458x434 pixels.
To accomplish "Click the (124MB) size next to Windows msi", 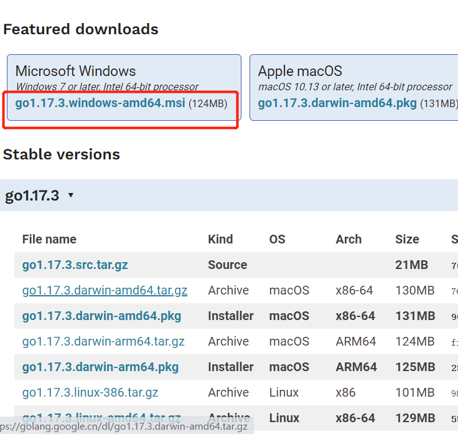I will pyautogui.click(x=208, y=104).
